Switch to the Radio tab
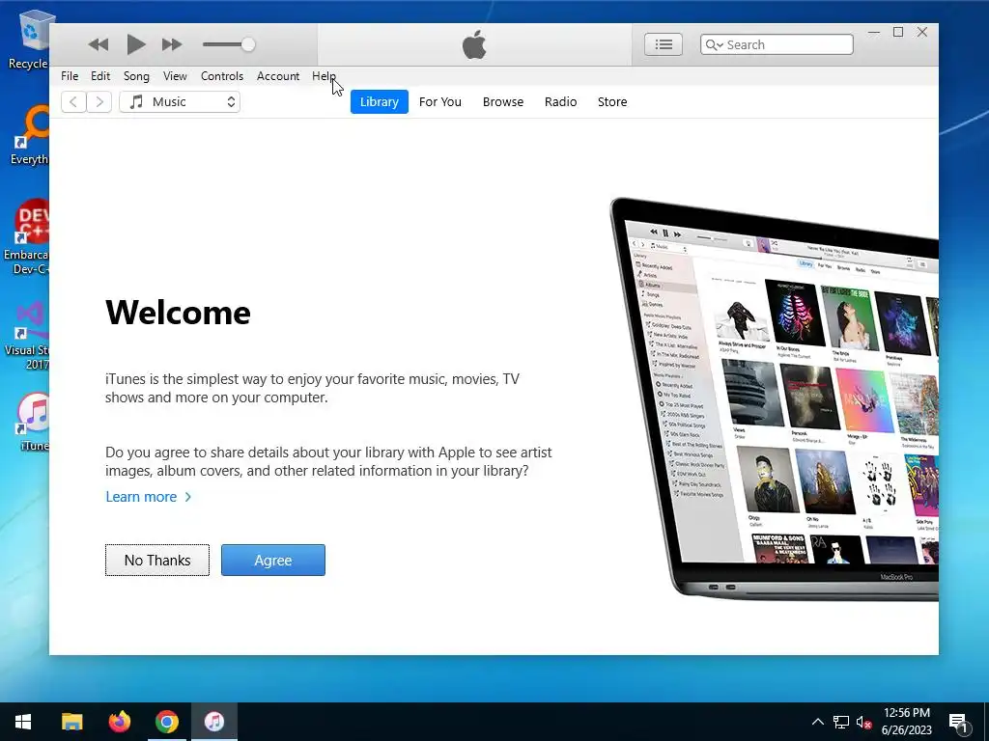The image size is (989, 741). click(561, 102)
